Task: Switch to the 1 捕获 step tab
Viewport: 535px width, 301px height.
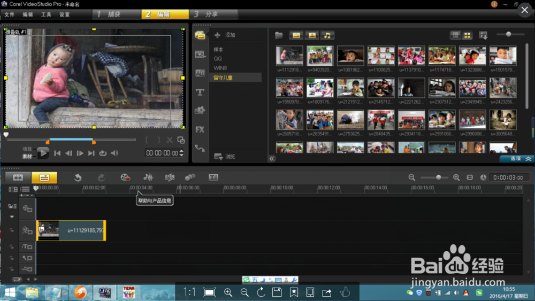Action: pos(116,14)
